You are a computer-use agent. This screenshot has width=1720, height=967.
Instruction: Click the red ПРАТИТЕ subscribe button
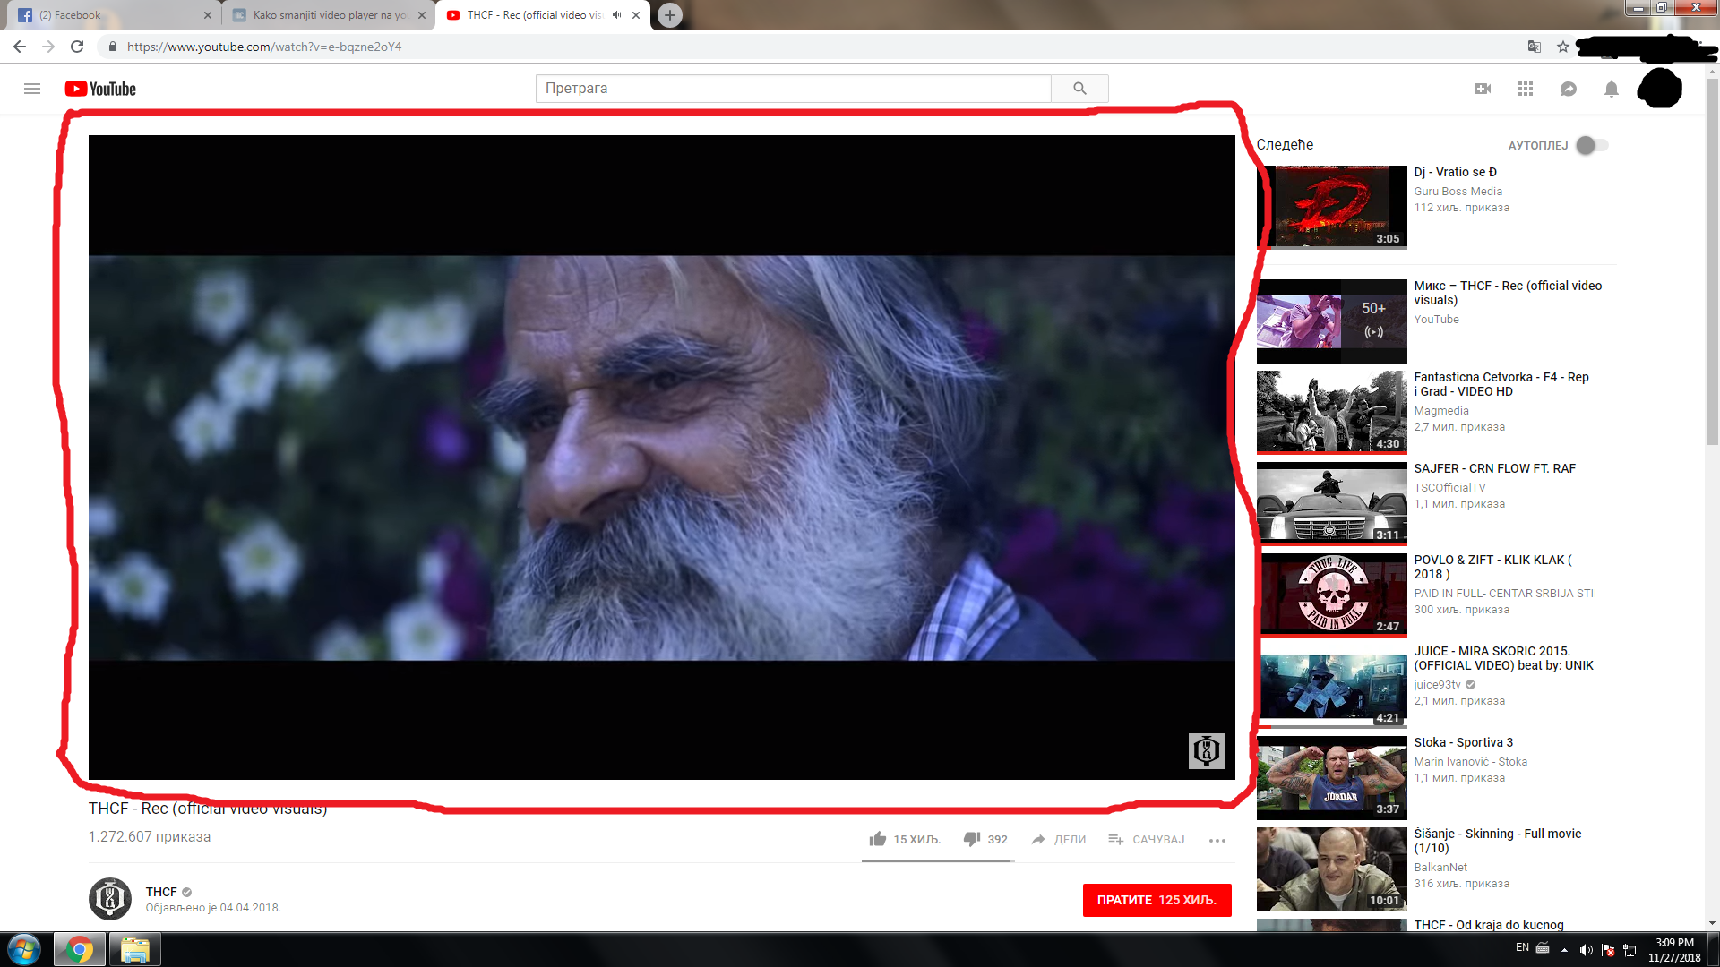coord(1157,900)
